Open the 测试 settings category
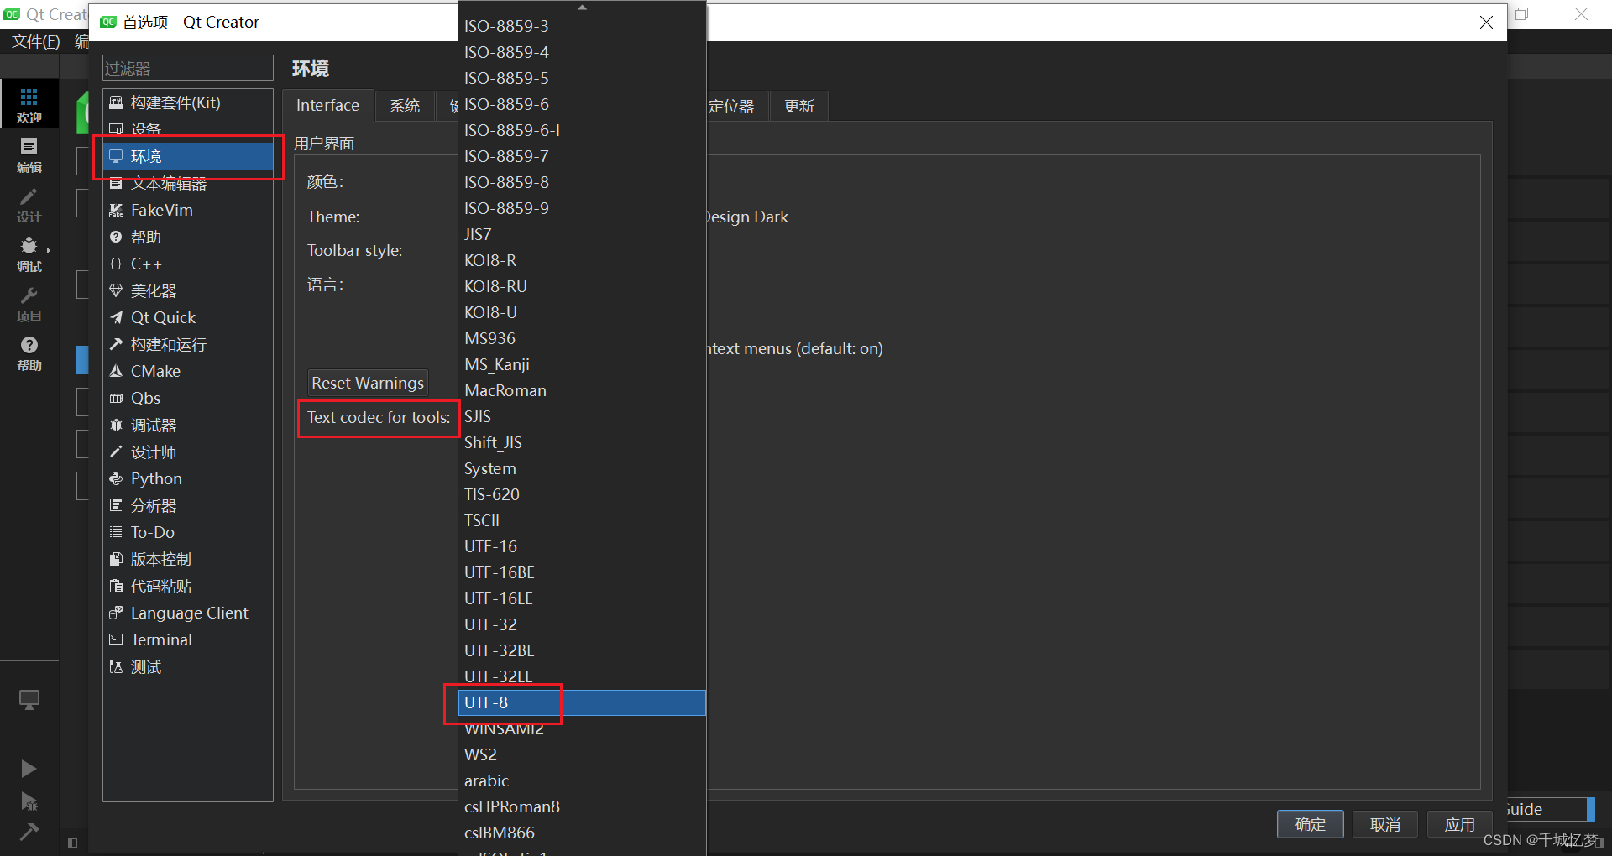This screenshot has width=1612, height=856. click(188, 666)
